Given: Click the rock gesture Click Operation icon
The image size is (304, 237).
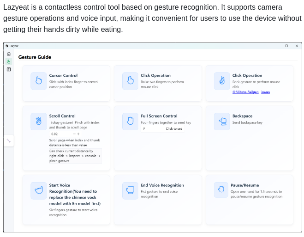Looking at the screenshot, I should point(222,81).
